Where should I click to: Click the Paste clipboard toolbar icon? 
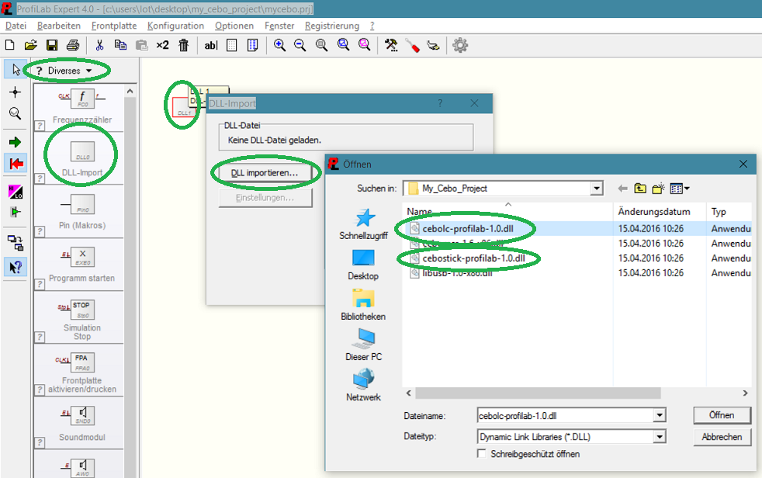click(x=141, y=45)
